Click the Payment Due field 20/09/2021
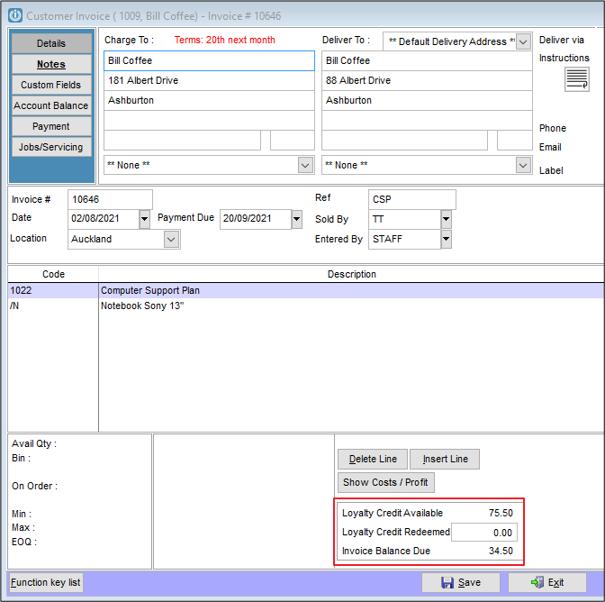This screenshot has width=605, height=602. [256, 219]
